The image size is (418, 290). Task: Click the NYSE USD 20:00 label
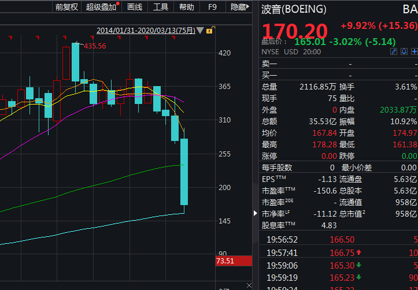(x=291, y=51)
